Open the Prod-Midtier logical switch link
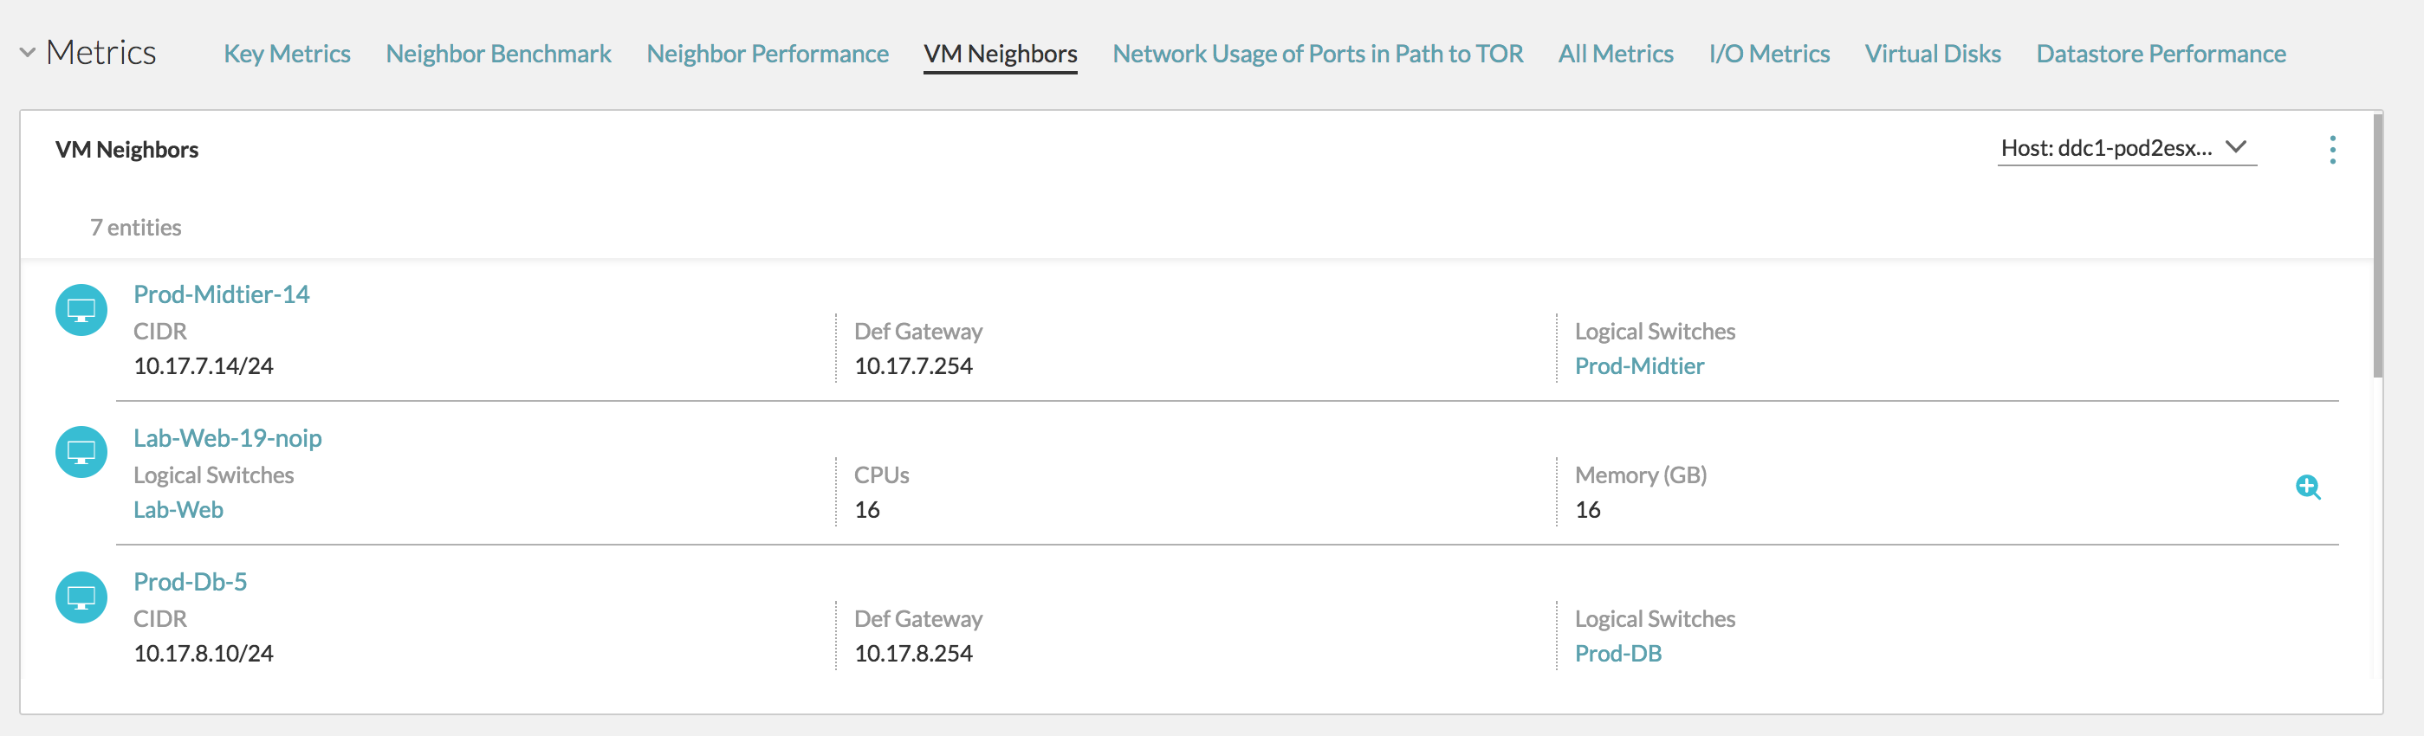 (x=1639, y=365)
